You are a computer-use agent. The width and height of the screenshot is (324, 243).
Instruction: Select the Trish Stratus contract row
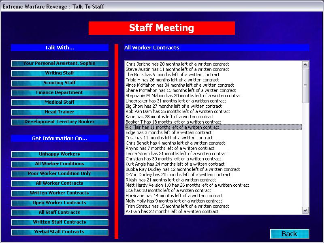pos(213,207)
